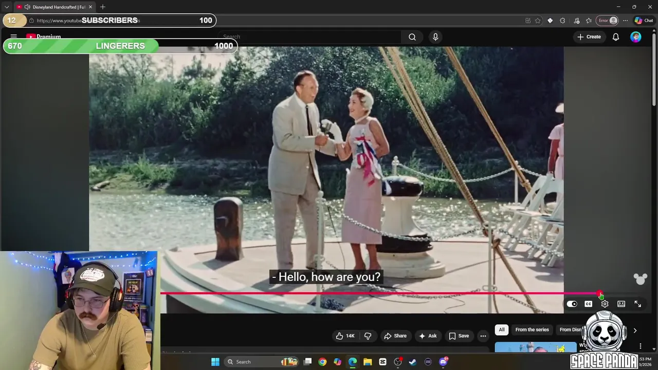Screen dimensions: 658x370
Task: Select the Disneyland Handcrafted browser tab
Action: pos(54,7)
